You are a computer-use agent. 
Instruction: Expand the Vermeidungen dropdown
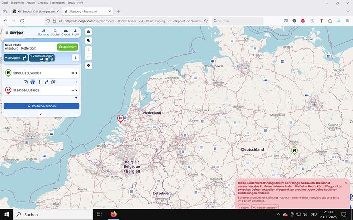[41, 58]
